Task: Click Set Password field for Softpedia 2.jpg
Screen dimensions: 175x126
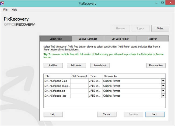Action: click(x=79, y=81)
